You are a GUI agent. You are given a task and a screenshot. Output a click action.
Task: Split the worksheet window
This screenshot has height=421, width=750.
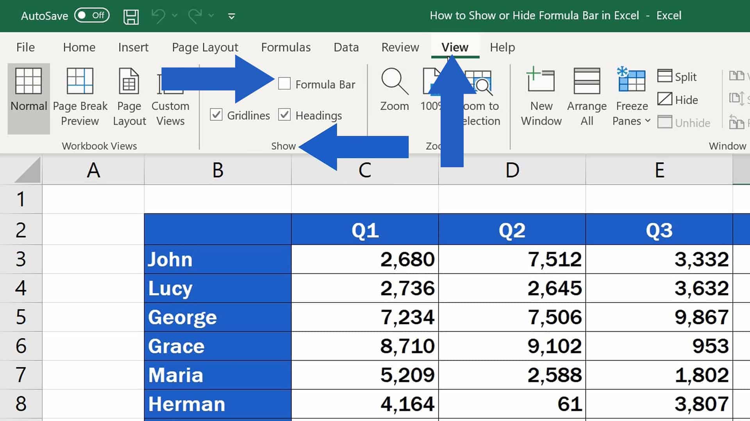678,76
